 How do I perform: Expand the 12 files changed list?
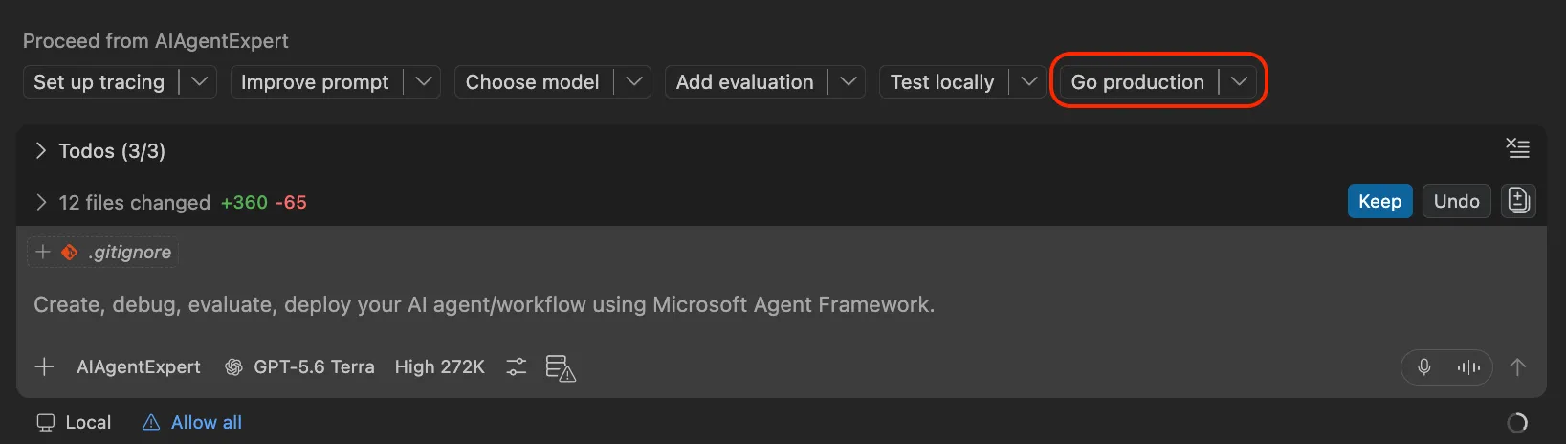pos(40,202)
